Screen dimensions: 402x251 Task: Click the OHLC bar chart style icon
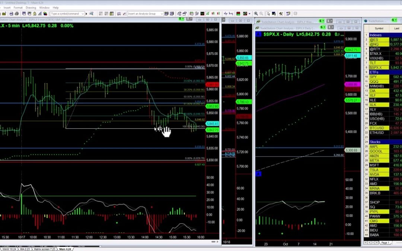click(208, 14)
